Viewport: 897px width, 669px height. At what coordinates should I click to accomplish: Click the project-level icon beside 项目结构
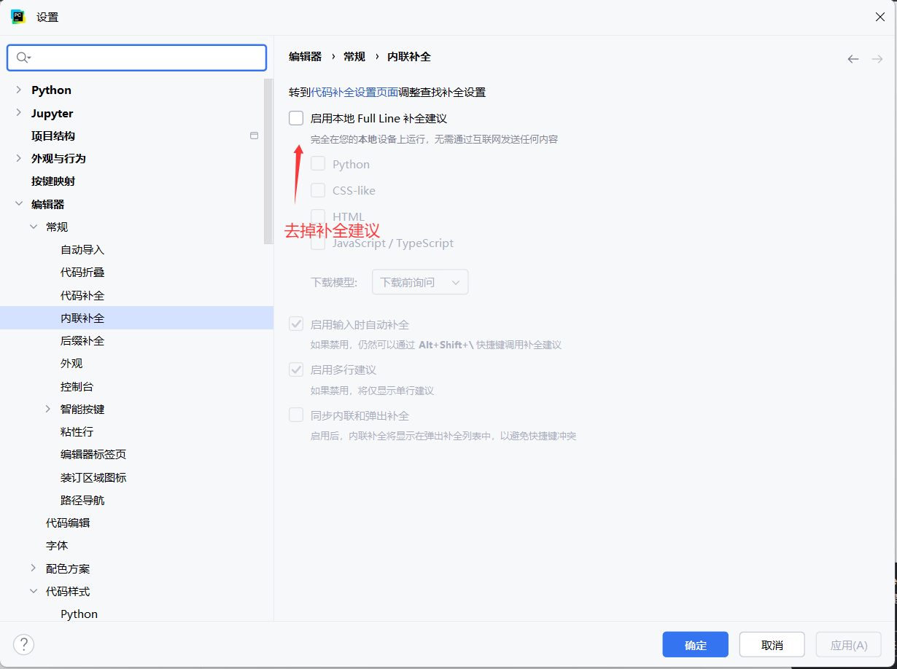[254, 136]
